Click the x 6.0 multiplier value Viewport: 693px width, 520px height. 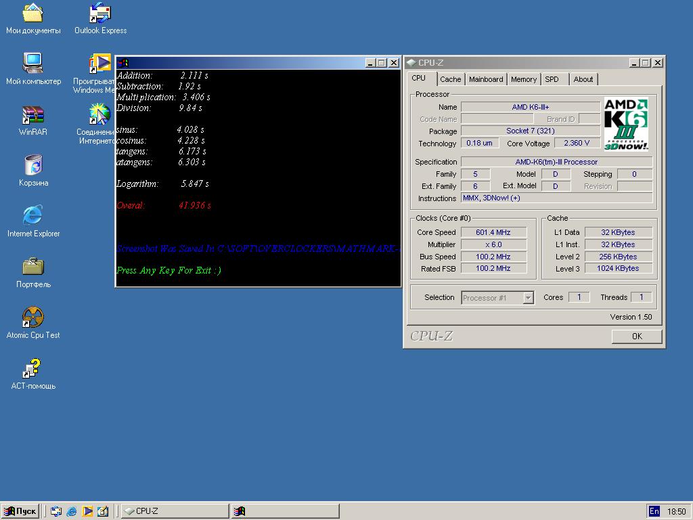[x=493, y=244]
